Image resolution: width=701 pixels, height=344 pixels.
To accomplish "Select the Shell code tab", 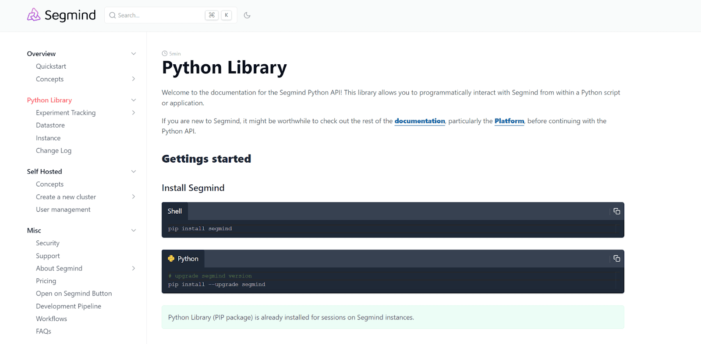I will click(x=174, y=211).
